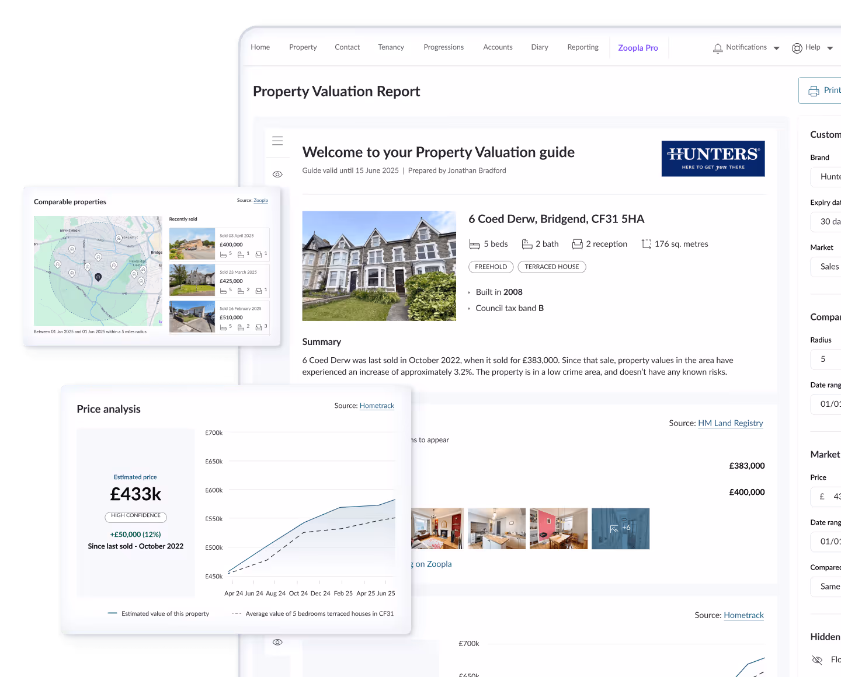Open the Accounts menu item
The height and width of the screenshot is (677, 841).
pyautogui.click(x=498, y=47)
